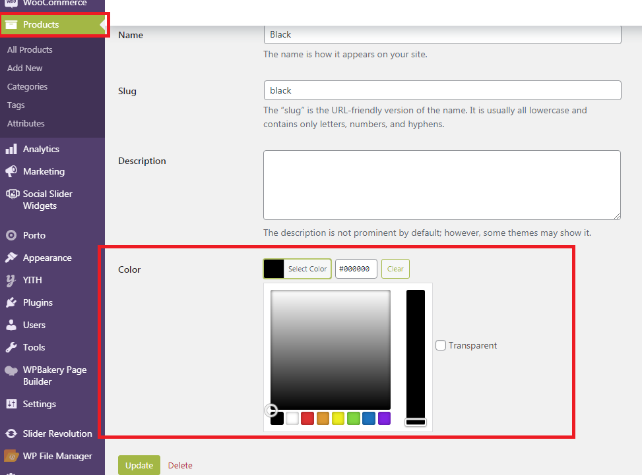Pick the green palette swatch
642x475 pixels.
[354, 418]
